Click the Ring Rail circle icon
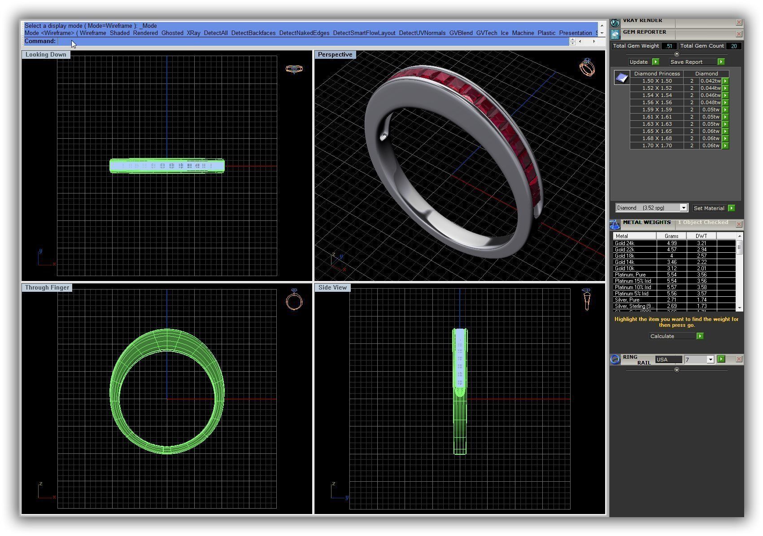This screenshot has width=763, height=536. click(x=615, y=359)
